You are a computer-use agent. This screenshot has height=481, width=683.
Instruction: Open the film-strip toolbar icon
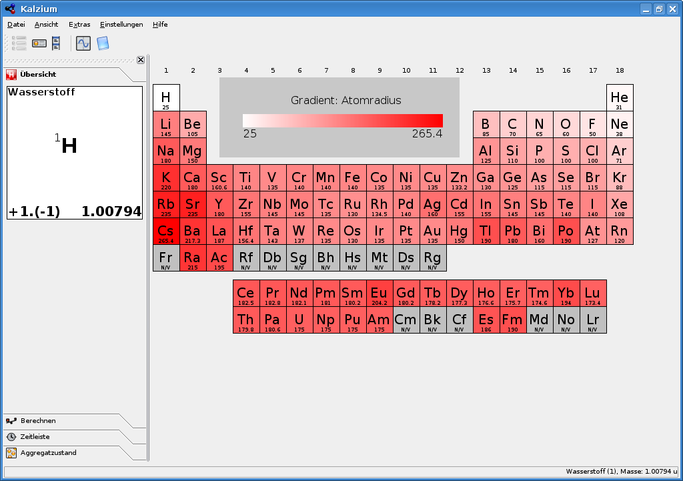coord(56,43)
